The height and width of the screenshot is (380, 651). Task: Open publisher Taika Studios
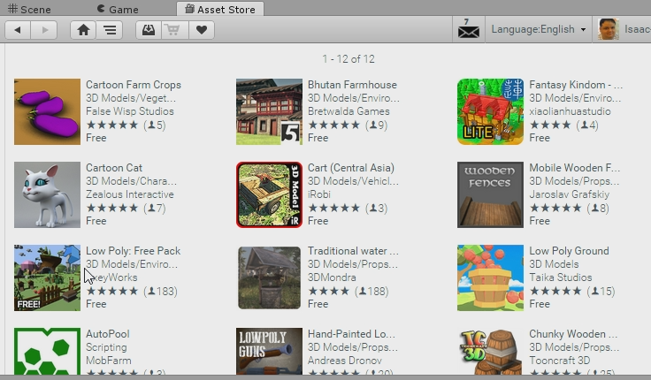coord(560,277)
